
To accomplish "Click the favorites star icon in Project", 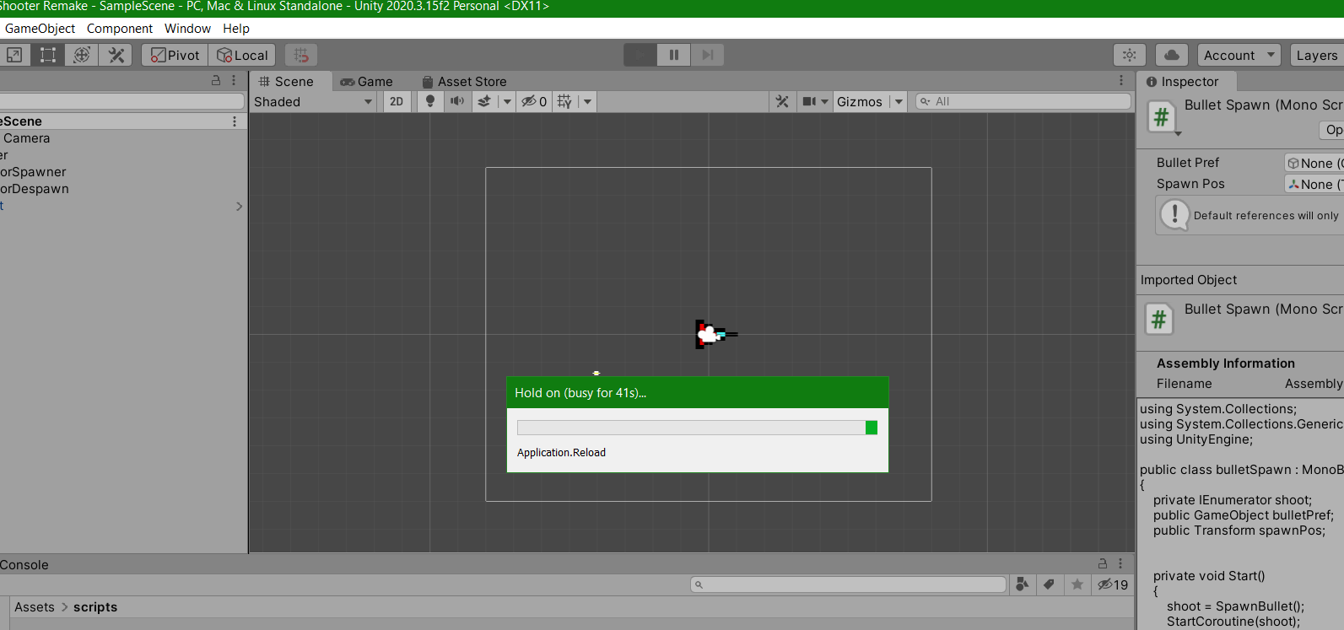I will pos(1077,584).
